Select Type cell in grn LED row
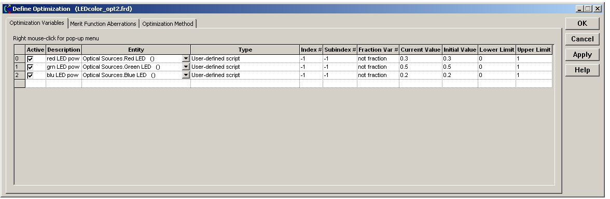This screenshot has height=199, width=610. pyautogui.click(x=245, y=67)
